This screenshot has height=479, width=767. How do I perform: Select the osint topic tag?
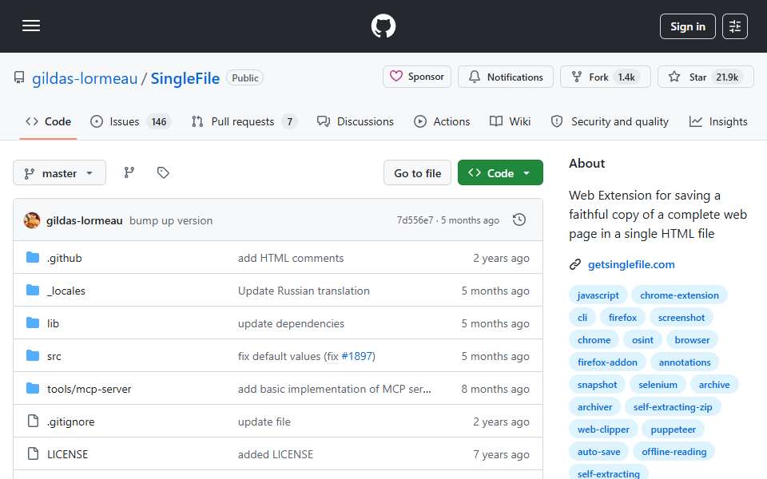tap(642, 340)
